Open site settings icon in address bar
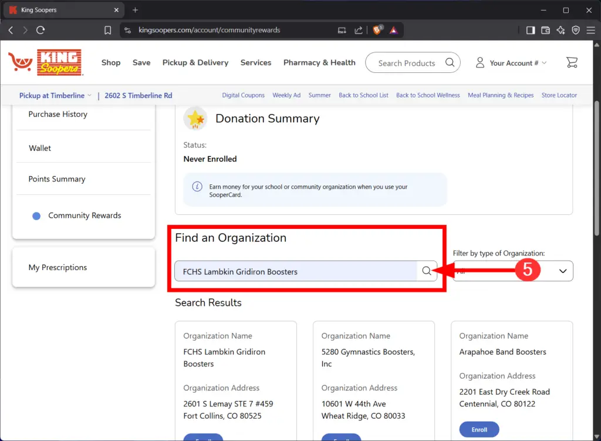 click(x=127, y=31)
